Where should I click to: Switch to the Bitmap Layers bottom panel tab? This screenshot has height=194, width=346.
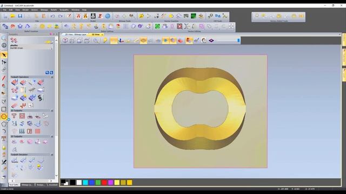click(26, 185)
